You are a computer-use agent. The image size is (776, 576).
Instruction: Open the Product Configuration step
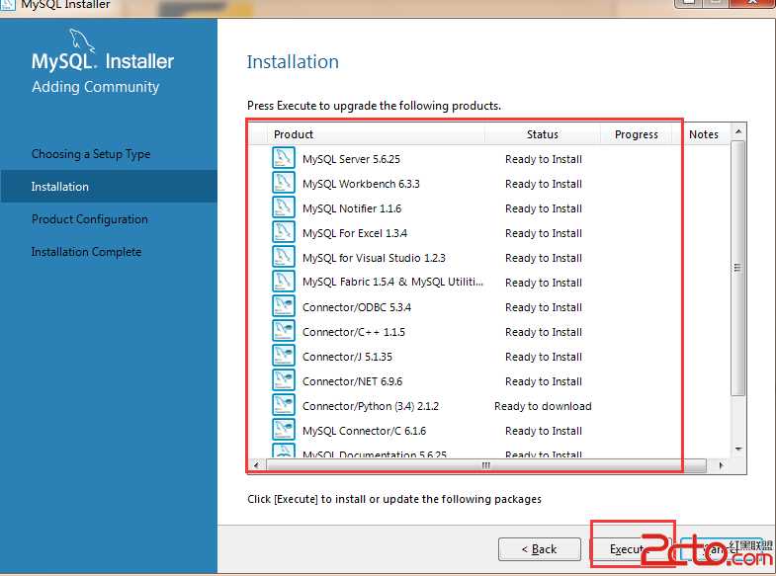90,219
